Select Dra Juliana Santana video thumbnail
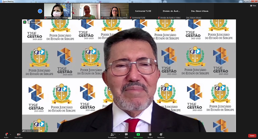The image size is (258, 139). [x=86, y=11]
